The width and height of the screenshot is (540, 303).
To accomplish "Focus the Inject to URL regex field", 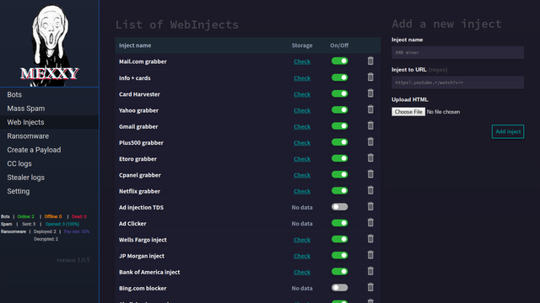I will (x=457, y=82).
